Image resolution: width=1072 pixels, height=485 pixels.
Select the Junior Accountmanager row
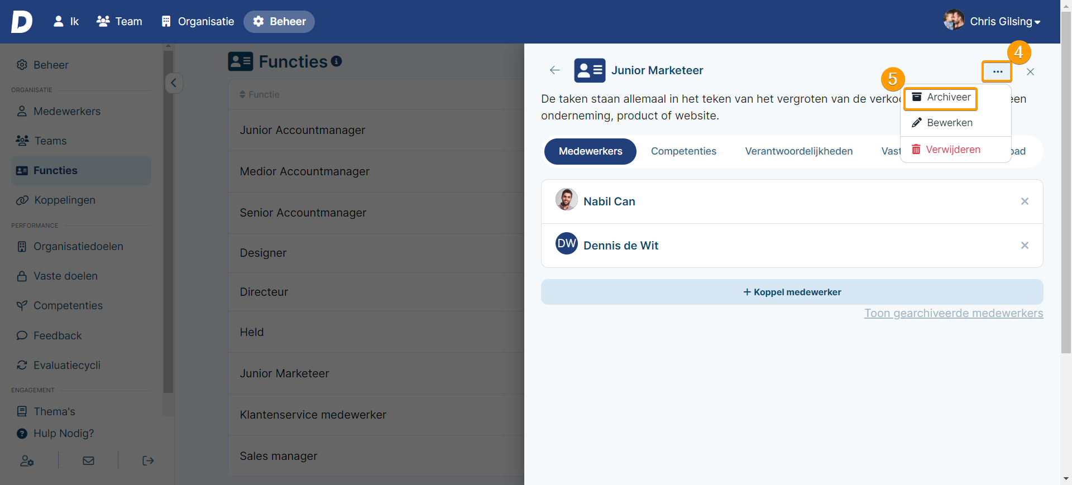click(x=376, y=130)
